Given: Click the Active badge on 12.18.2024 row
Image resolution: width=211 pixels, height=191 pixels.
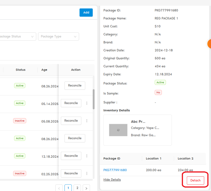Looking at the screenshot, I should tap(20, 156).
